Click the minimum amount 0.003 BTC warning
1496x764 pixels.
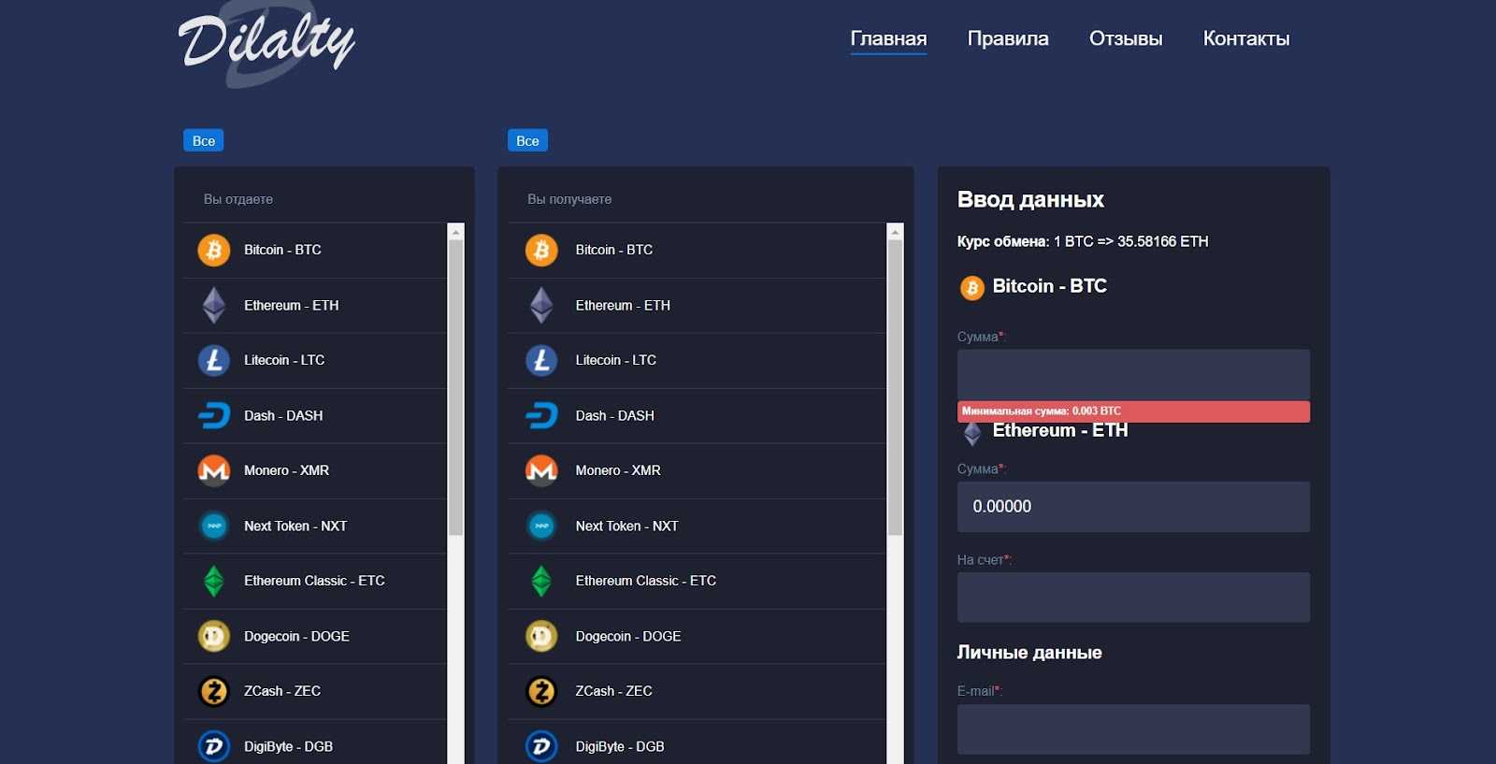tap(1133, 411)
